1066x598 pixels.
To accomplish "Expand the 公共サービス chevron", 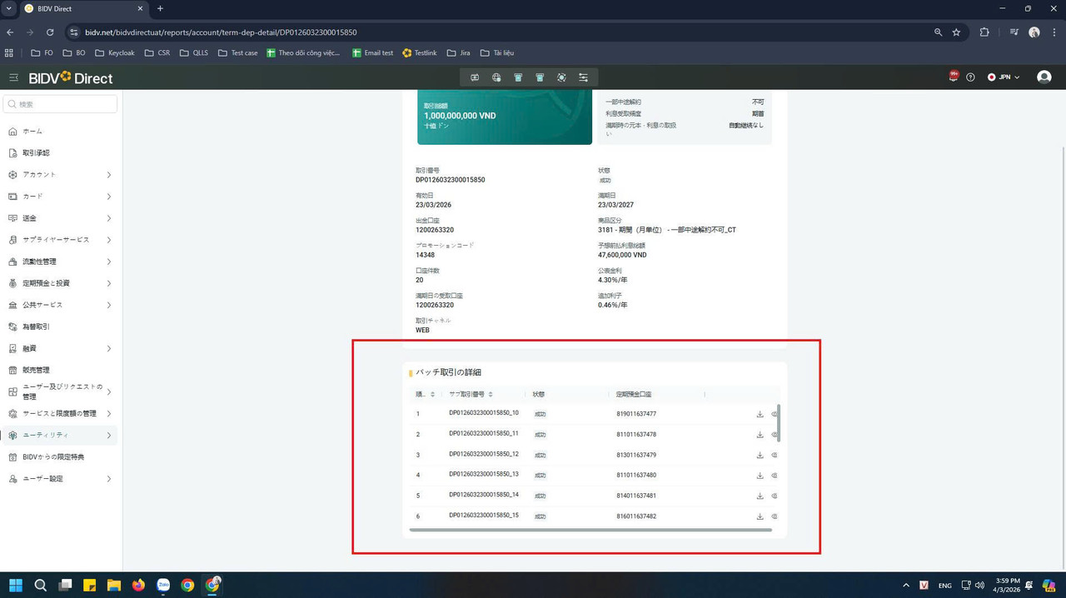I will [x=109, y=305].
